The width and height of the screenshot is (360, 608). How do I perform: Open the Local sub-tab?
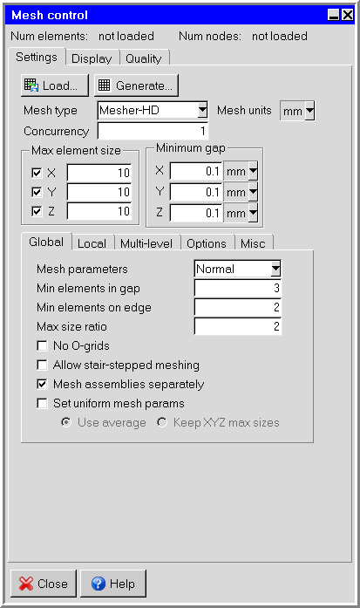(92, 243)
